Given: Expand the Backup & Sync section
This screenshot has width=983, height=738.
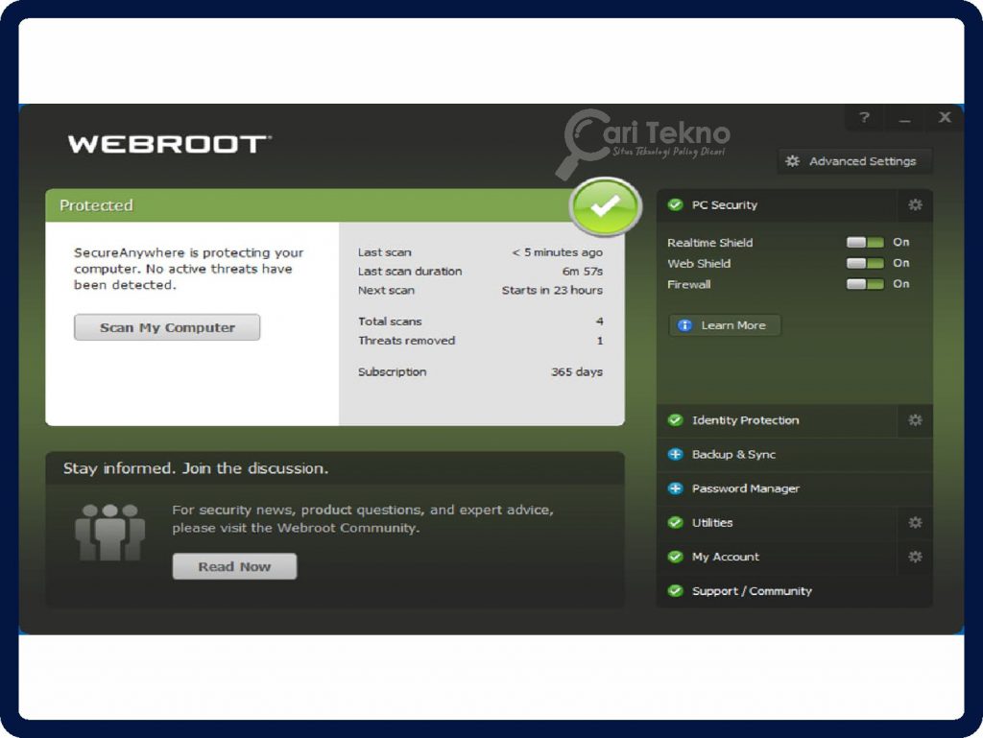Looking at the screenshot, I should tap(795, 454).
